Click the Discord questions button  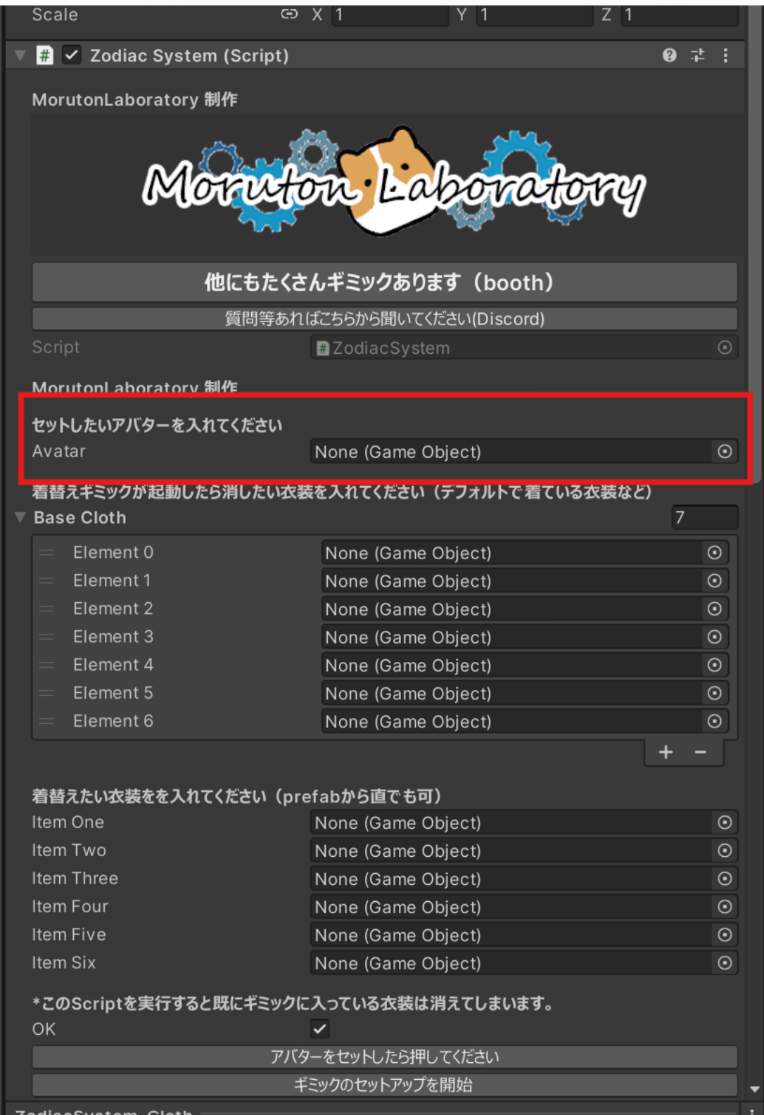click(x=384, y=319)
